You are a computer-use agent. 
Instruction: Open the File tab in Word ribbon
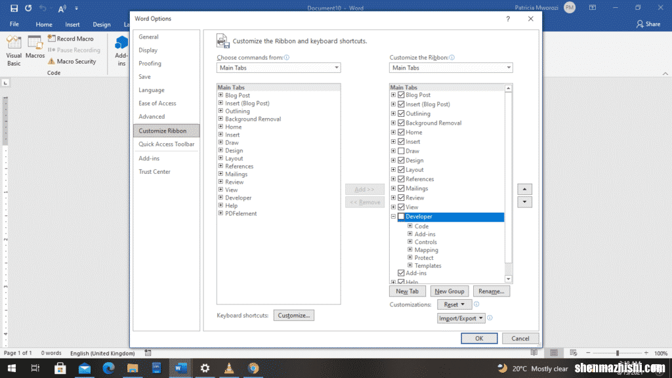(x=14, y=24)
